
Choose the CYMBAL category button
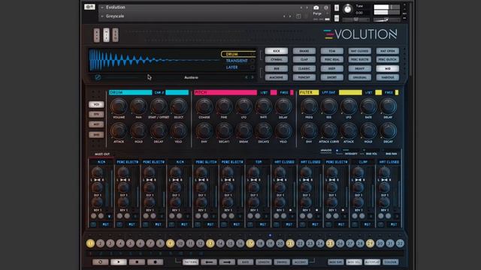coord(277,59)
